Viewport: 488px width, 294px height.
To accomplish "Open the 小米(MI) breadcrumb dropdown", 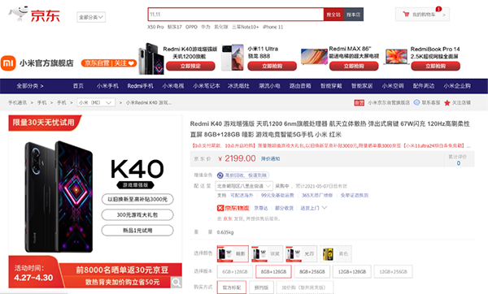I will 96,102.
